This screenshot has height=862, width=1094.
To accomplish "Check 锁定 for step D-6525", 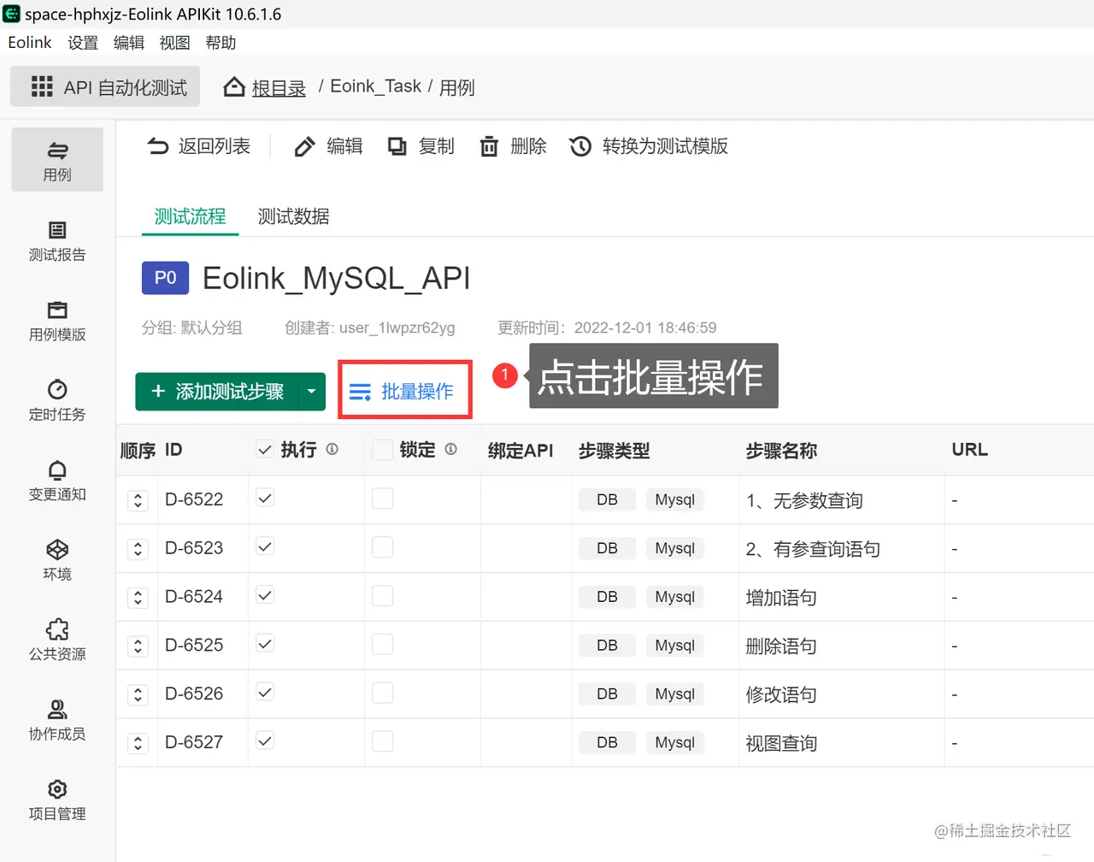I will pyautogui.click(x=383, y=645).
